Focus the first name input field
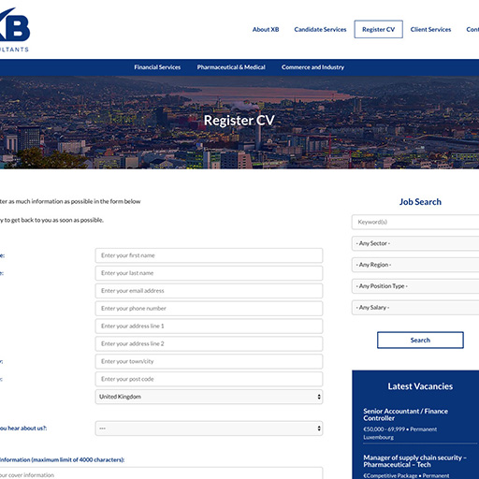Viewport: 479px width, 479px height. [209, 255]
